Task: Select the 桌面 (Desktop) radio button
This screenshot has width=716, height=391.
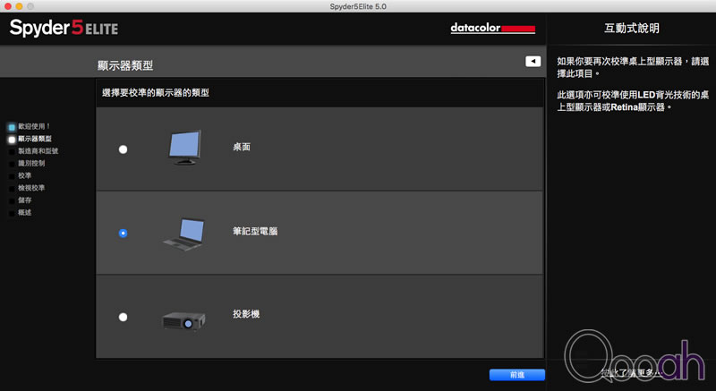Action: coord(123,149)
